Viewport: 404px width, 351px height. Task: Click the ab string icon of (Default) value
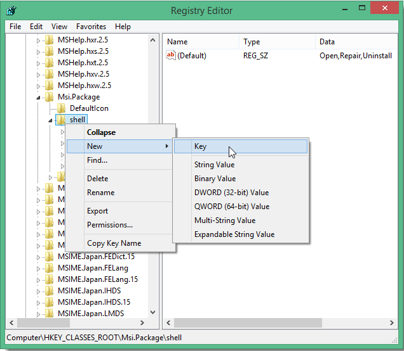pyautogui.click(x=171, y=55)
